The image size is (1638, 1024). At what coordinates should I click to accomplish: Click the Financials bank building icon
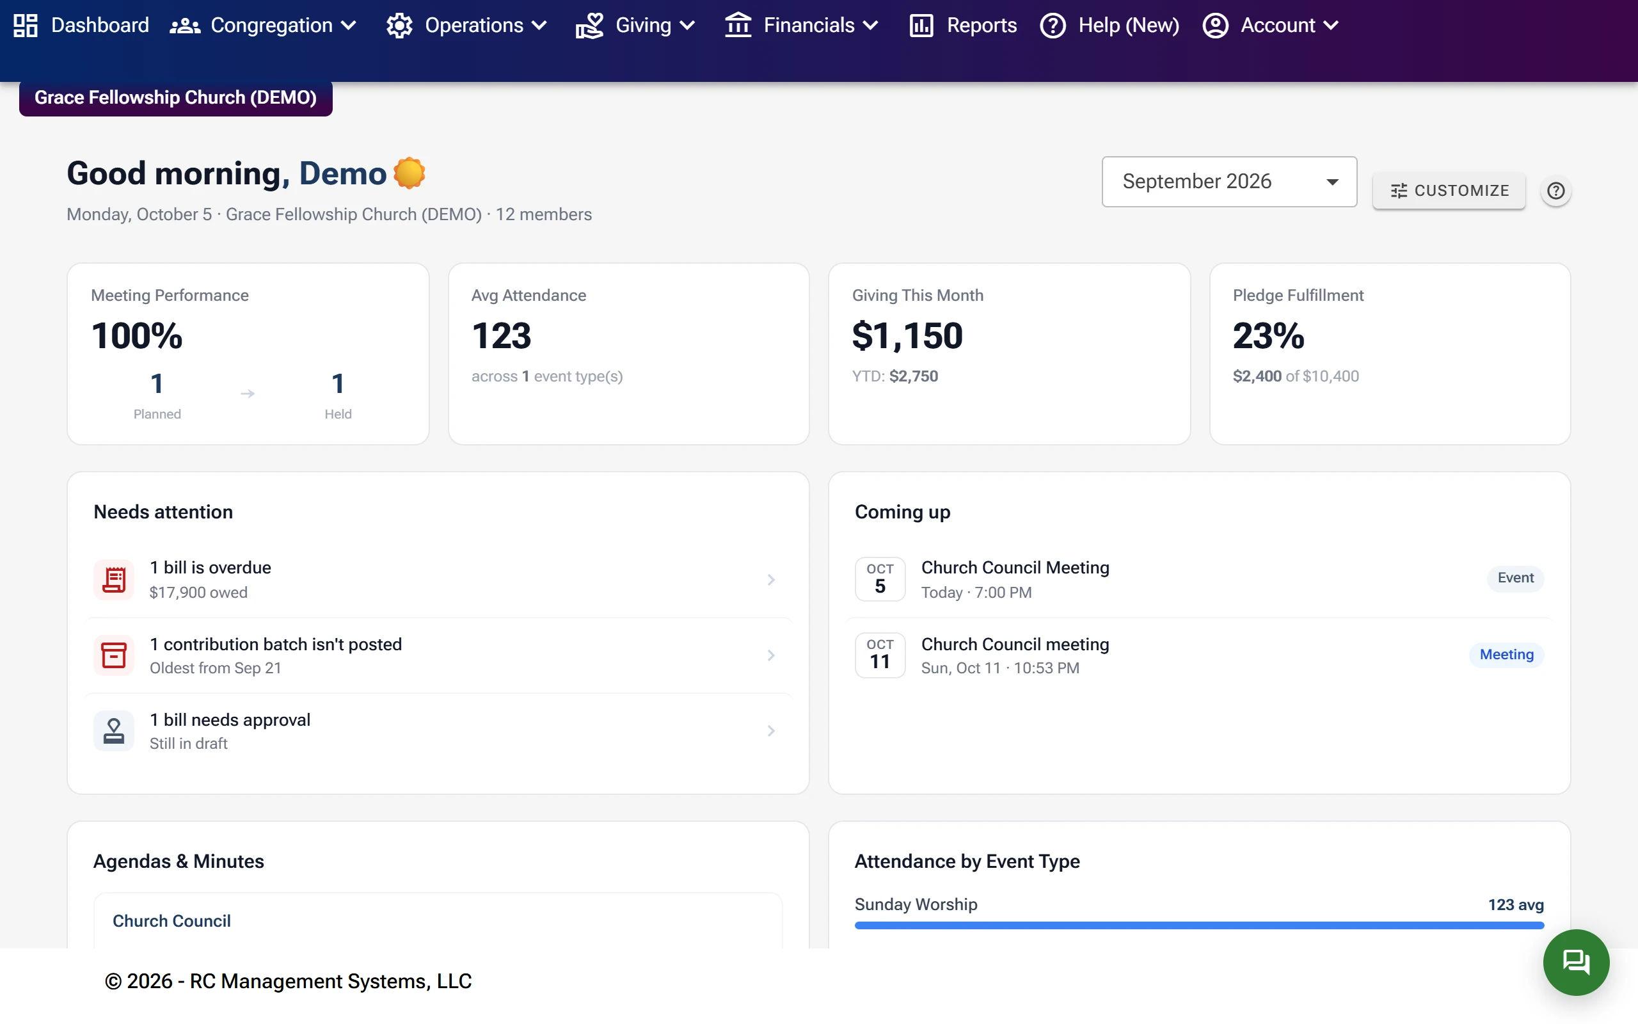(x=738, y=26)
